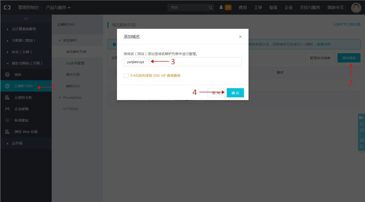
Task: Open 企业 in top menu
Action: [289, 8]
